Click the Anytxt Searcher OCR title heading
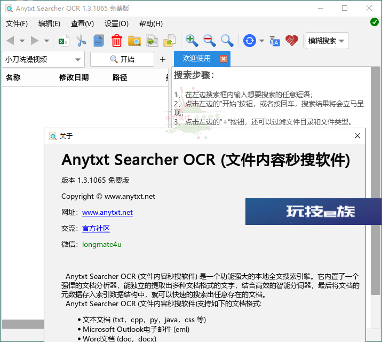 205,160
